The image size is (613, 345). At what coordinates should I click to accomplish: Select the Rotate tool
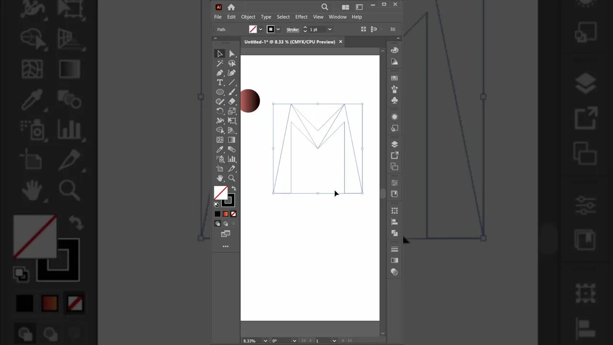[220, 111]
